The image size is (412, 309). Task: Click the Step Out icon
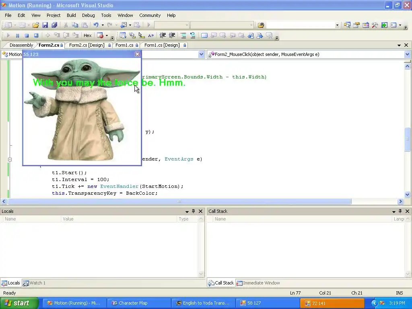point(76,35)
